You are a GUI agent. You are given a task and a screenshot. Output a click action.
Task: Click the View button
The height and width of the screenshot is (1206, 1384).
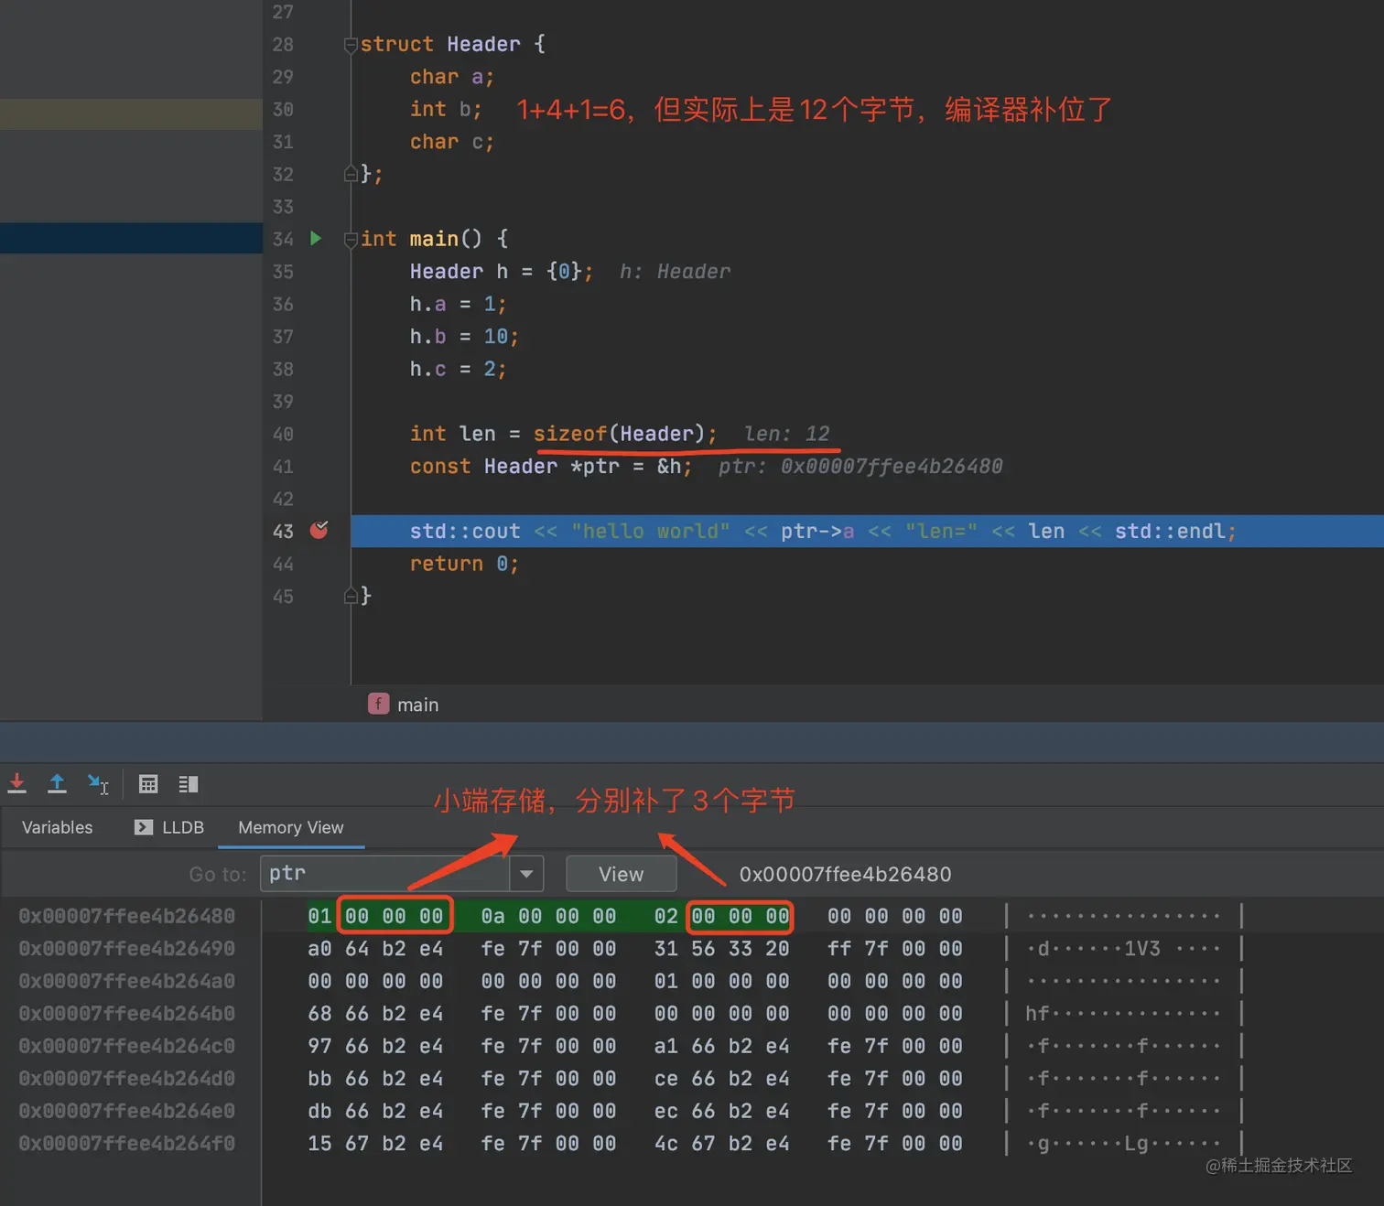[622, 874]
